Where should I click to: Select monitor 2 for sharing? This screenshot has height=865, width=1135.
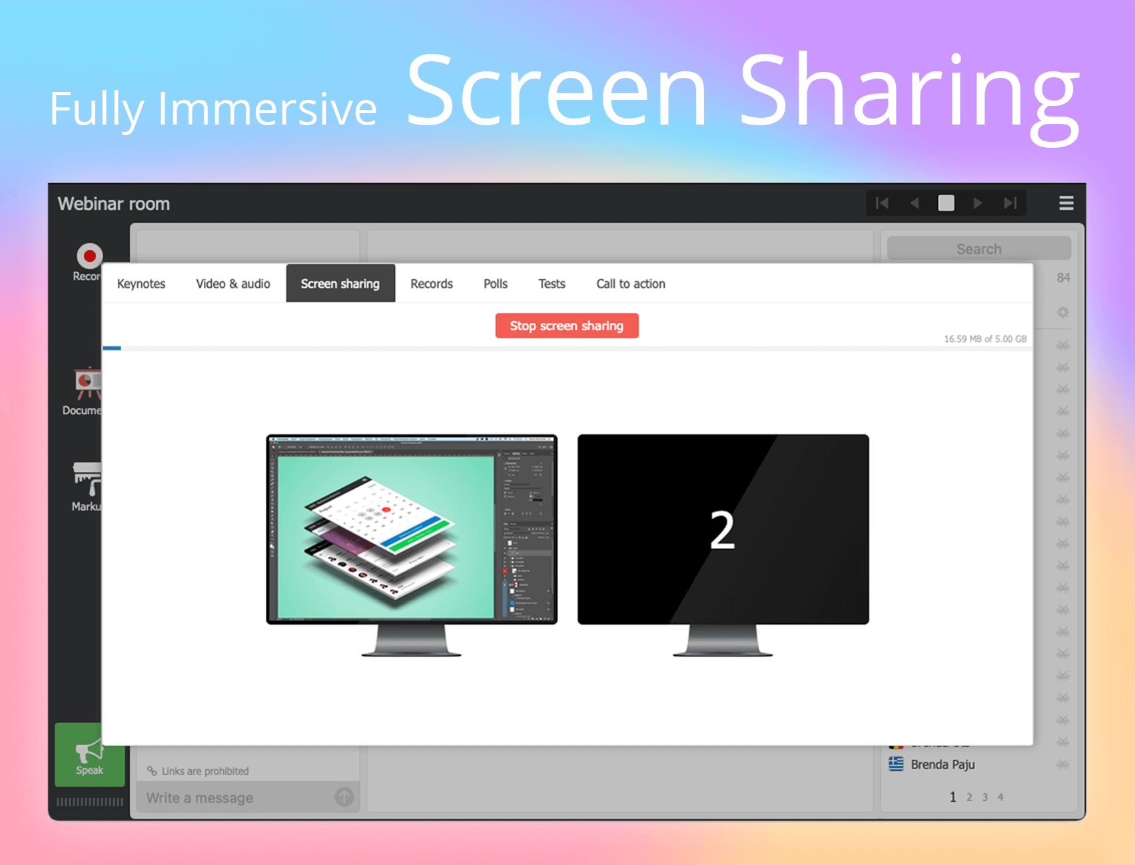coord(723,528)
